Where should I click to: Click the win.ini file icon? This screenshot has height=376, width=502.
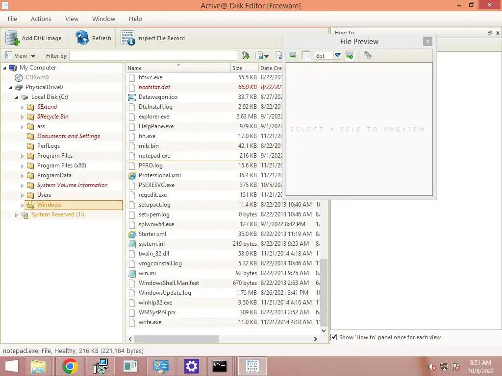[132, 273]
